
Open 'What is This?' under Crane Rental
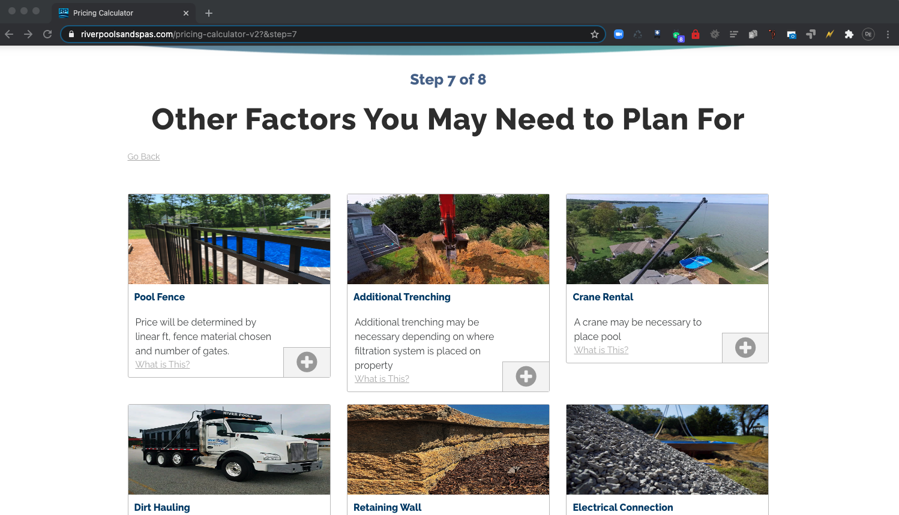[601, 350]
